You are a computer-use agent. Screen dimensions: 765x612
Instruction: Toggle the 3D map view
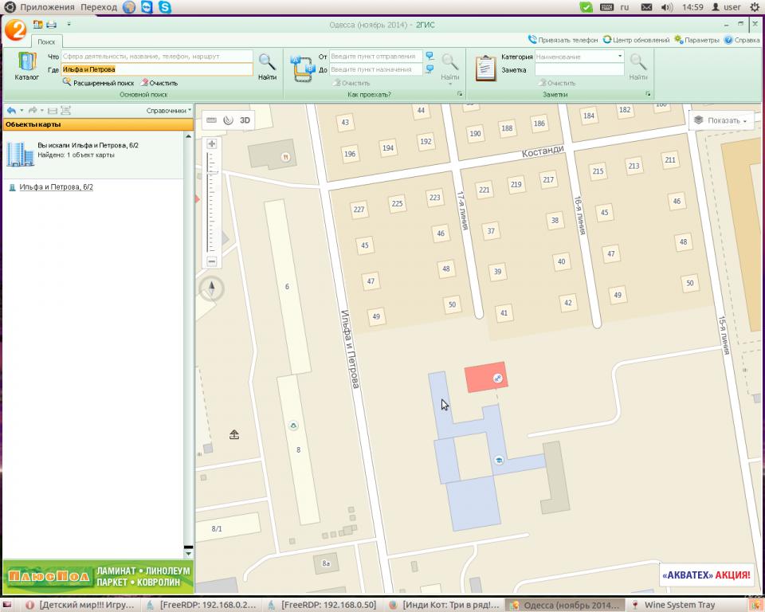click(245, 120)
